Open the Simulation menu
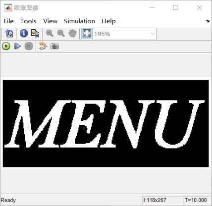The image size is (212, 206). point(79,21)
